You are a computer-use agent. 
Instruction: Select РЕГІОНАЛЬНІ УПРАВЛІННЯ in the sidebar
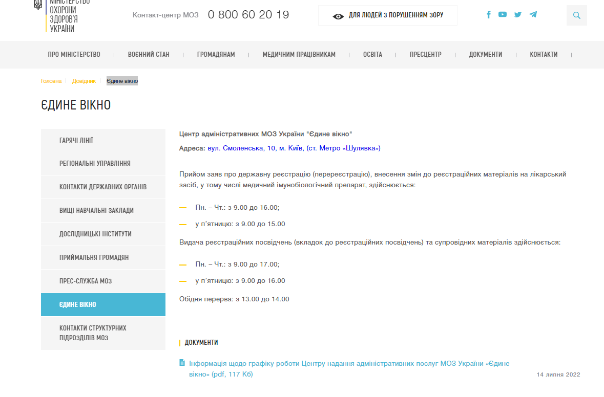(x=103, y=164)
